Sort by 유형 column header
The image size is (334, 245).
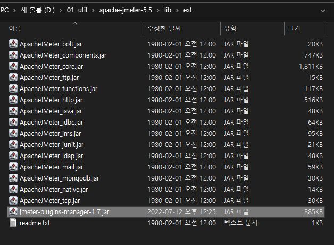[230, 28]
